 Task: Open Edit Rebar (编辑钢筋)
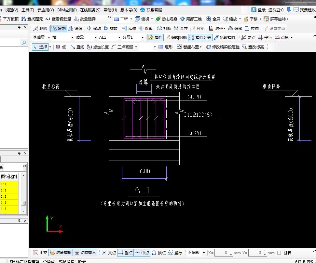point(176,37)
